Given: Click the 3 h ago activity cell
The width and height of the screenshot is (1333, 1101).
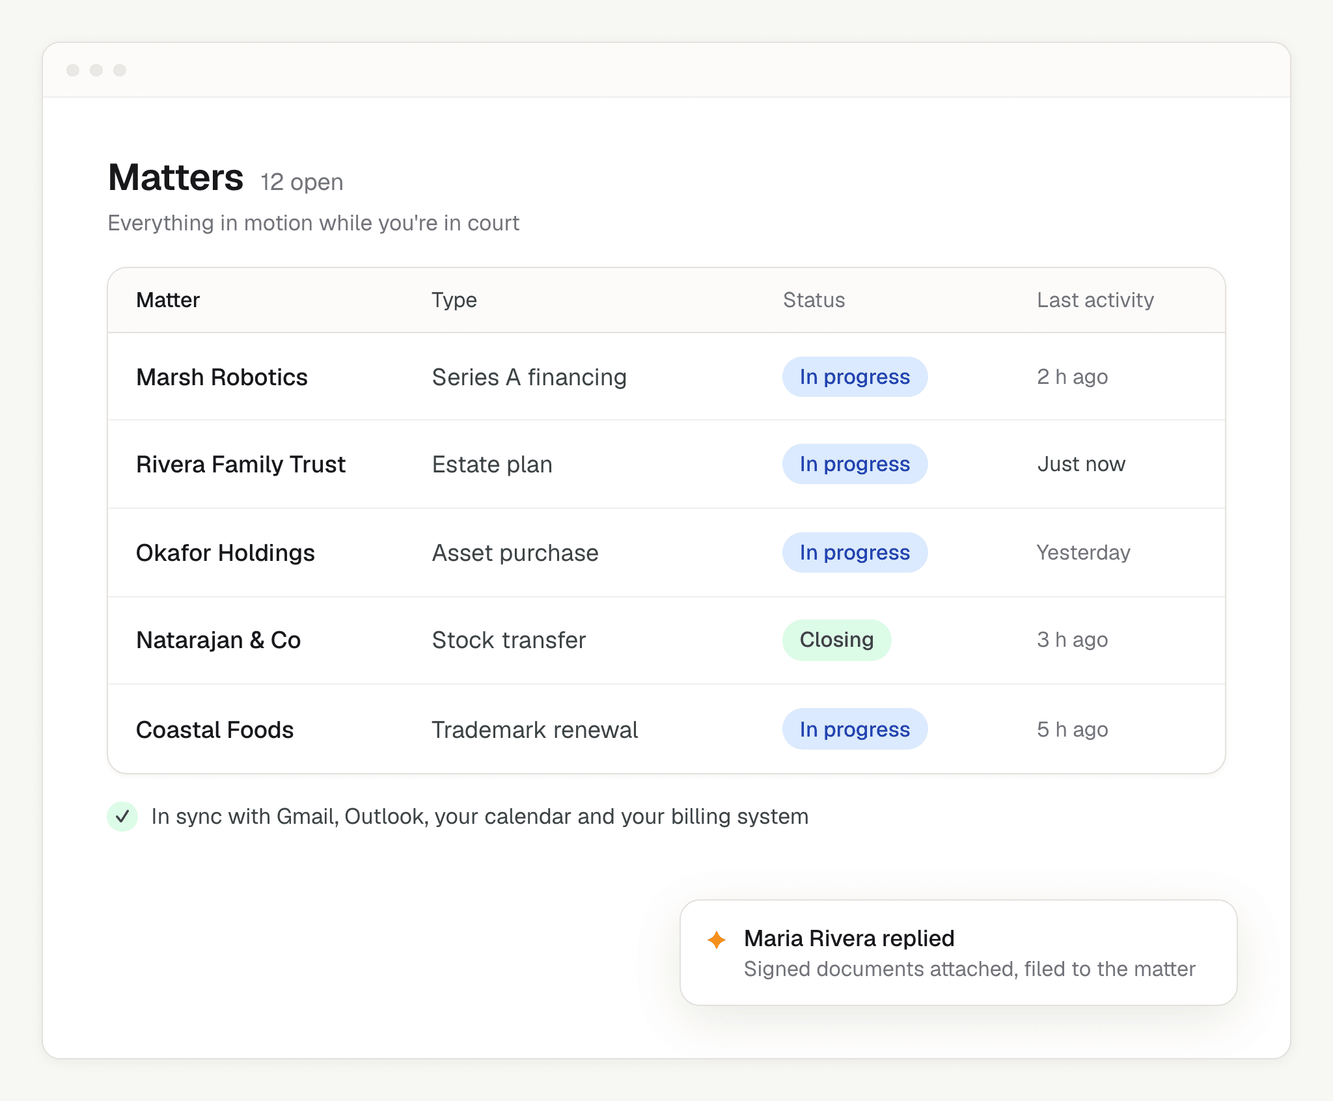Looking at the screenshot, I should (1072, 640).
